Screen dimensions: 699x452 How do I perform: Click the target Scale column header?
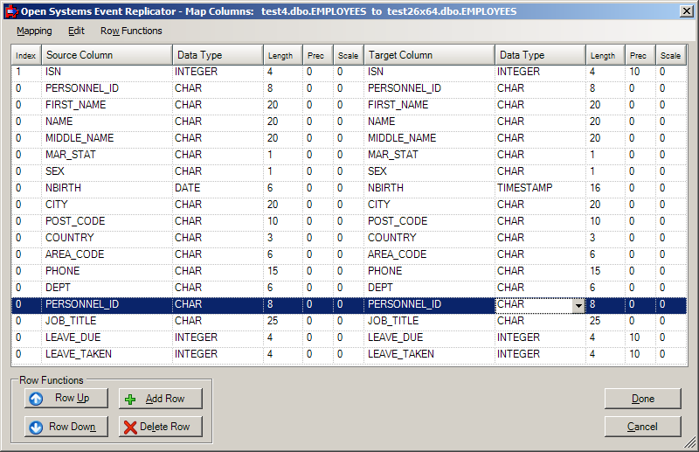tap(670, 55)
